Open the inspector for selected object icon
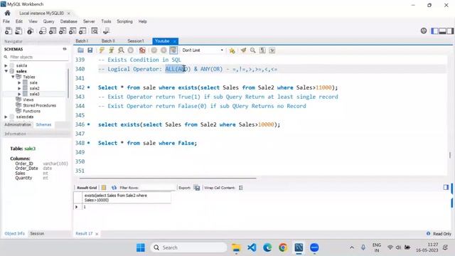This screenshot has height=256, width=455. 30,31
